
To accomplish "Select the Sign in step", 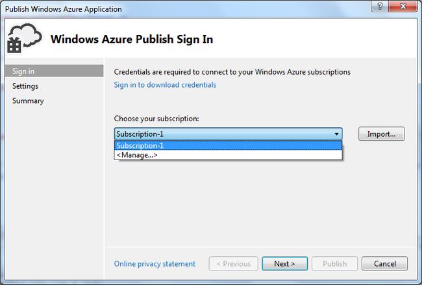I will (54, 71).
